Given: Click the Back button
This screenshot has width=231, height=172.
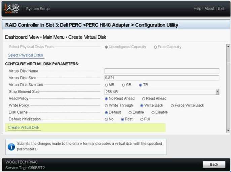Looking at the screenshot, I should [214, 164].
